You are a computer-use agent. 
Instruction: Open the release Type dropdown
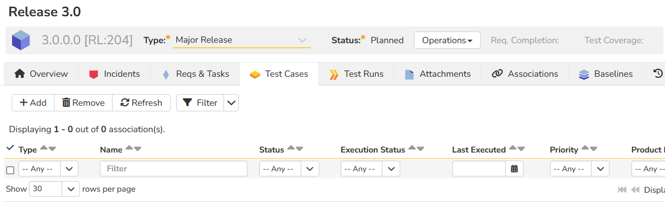[x=242, y=40]
